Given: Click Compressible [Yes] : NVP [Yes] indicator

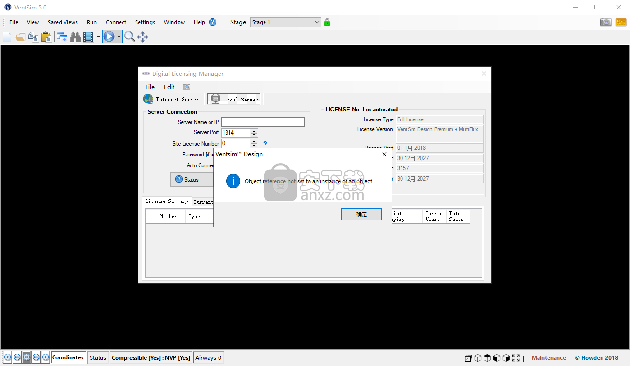Looking at the screenshot, I should click(151, 358).
